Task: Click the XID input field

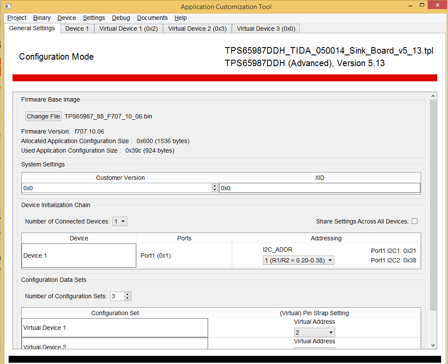Action: [x=320, y=188]
